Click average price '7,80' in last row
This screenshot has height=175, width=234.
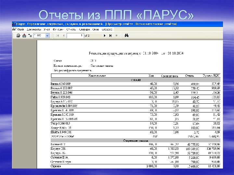click(176, 166)
